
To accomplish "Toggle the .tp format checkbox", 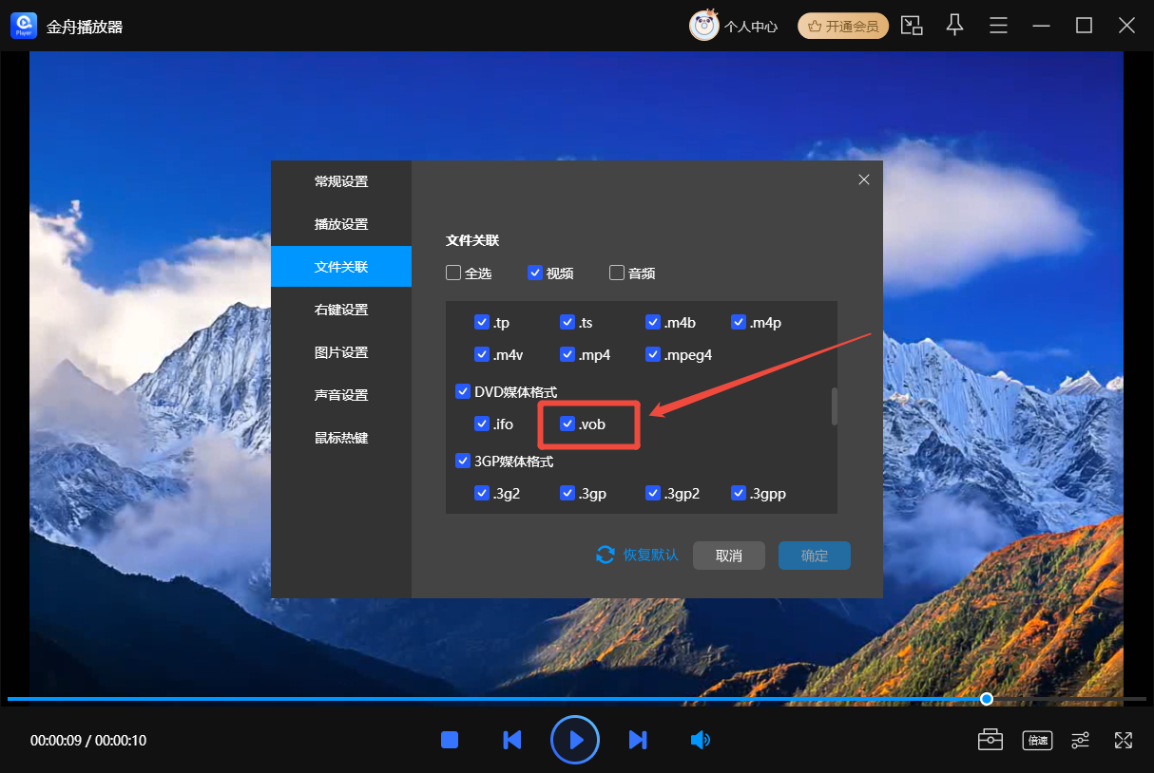I will coord(482,323).
